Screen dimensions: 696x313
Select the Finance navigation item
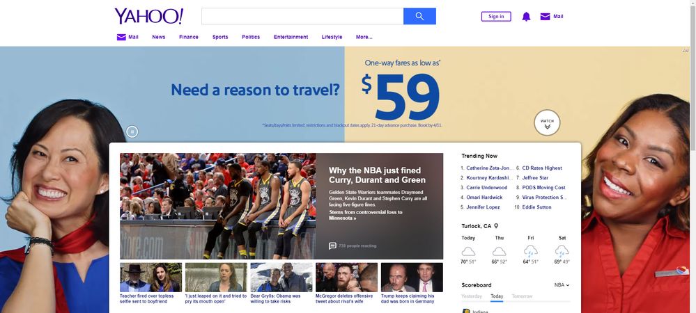(x=189, y=38)
